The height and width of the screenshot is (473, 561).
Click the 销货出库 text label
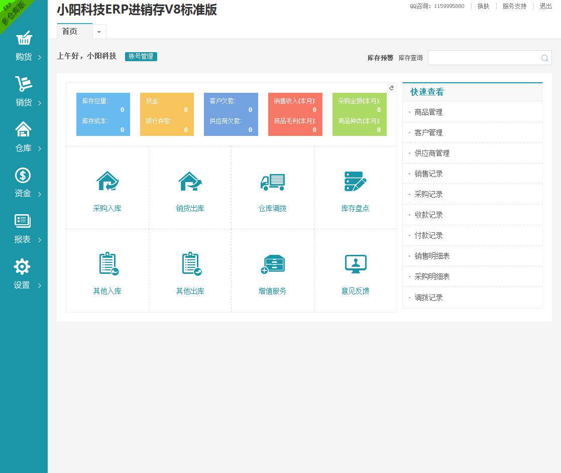190,208
